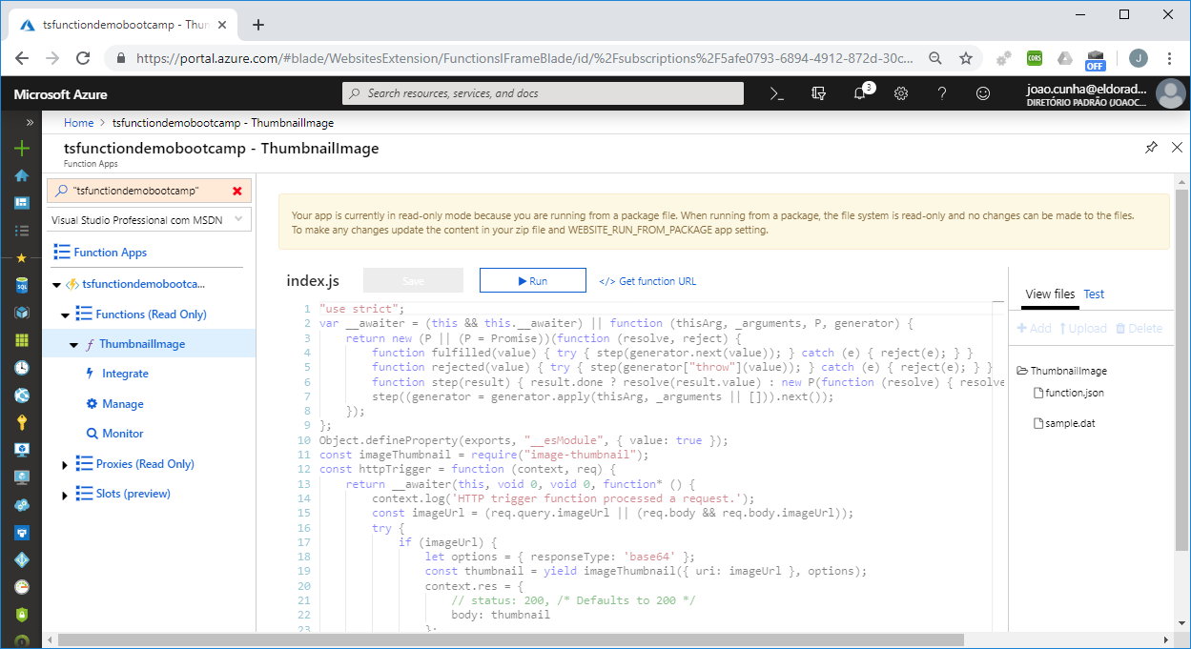Click the Microsoft Azure logo text

click(61, 94)
